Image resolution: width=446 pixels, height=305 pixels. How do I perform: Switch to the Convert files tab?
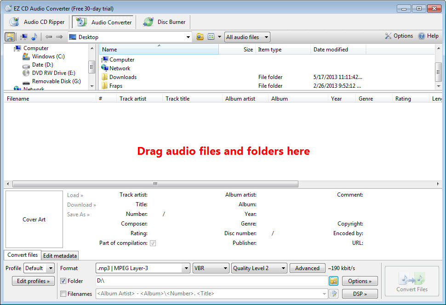pyautogui.click(x=23, y=255)
